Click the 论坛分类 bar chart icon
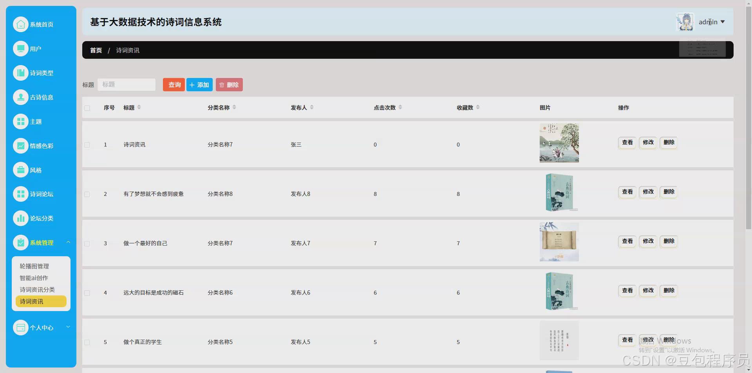 pyautogui.click(x=21, y=218)
